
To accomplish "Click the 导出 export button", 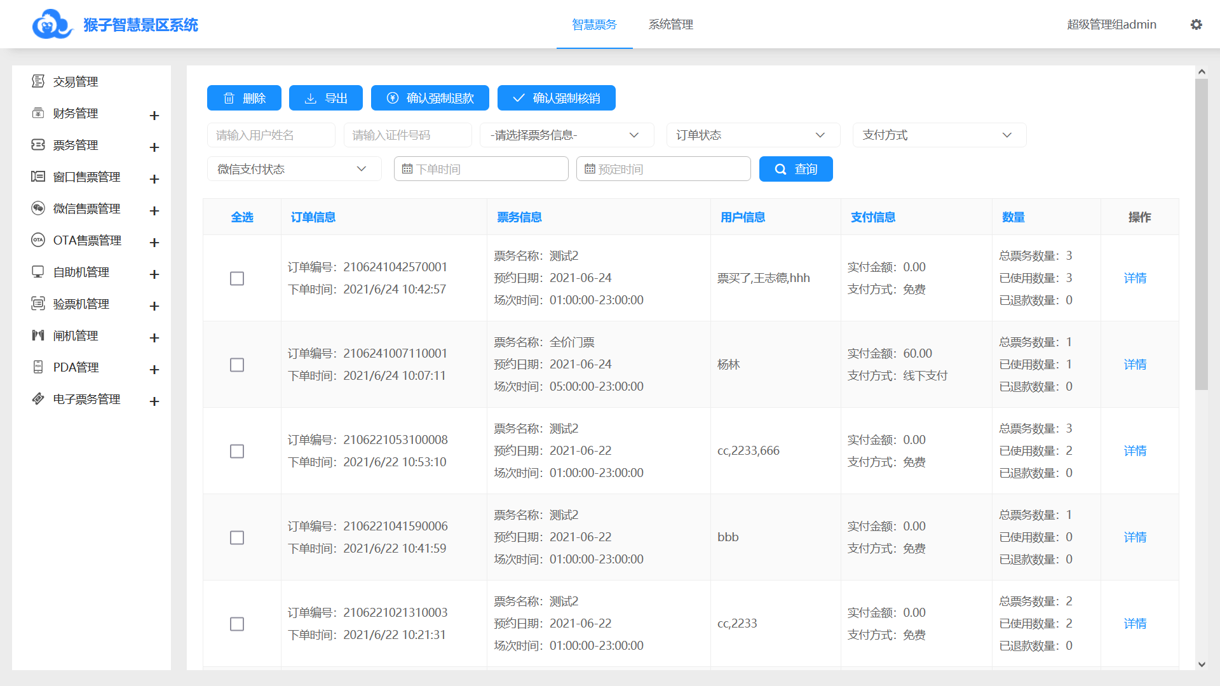I will (x=325, y=98).
